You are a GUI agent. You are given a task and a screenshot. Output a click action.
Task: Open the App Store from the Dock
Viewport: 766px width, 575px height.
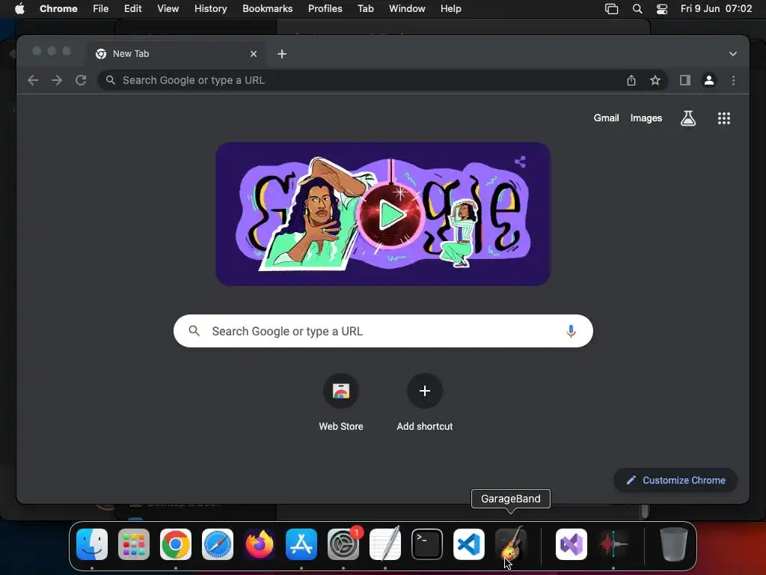click(x=301, y=544)
